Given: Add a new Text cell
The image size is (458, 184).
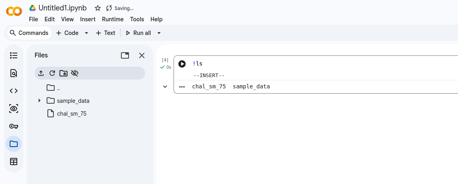Looking at the screenshot, I should click(105, 33).
